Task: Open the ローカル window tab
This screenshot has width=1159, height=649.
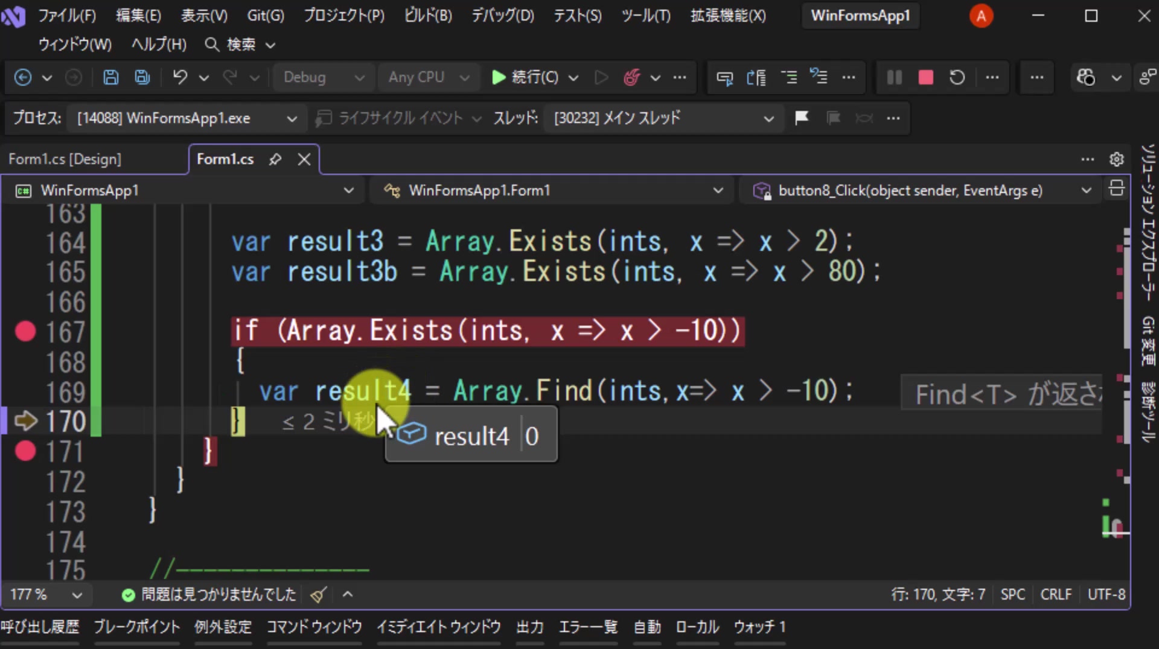Action: (x=697, y=627)
